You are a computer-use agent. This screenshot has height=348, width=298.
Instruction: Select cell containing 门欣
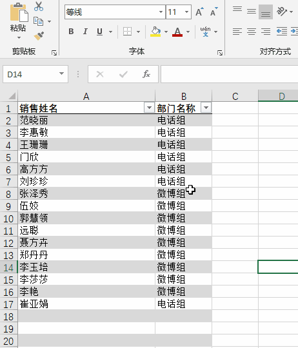[86, 157]
